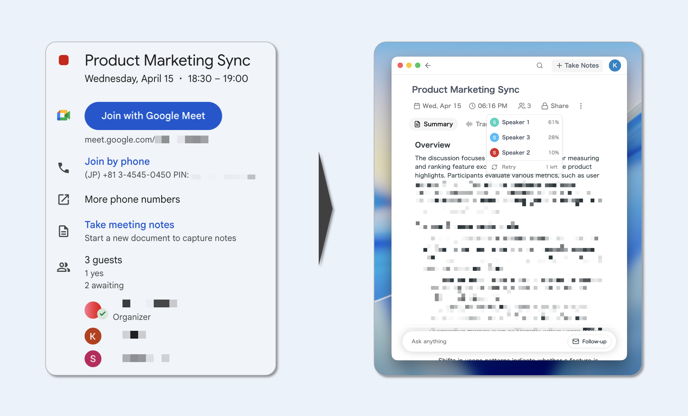This screenshot has width=688, height=416.
Task: Open the Join by phone link
Action: click(x=117, y=161)
